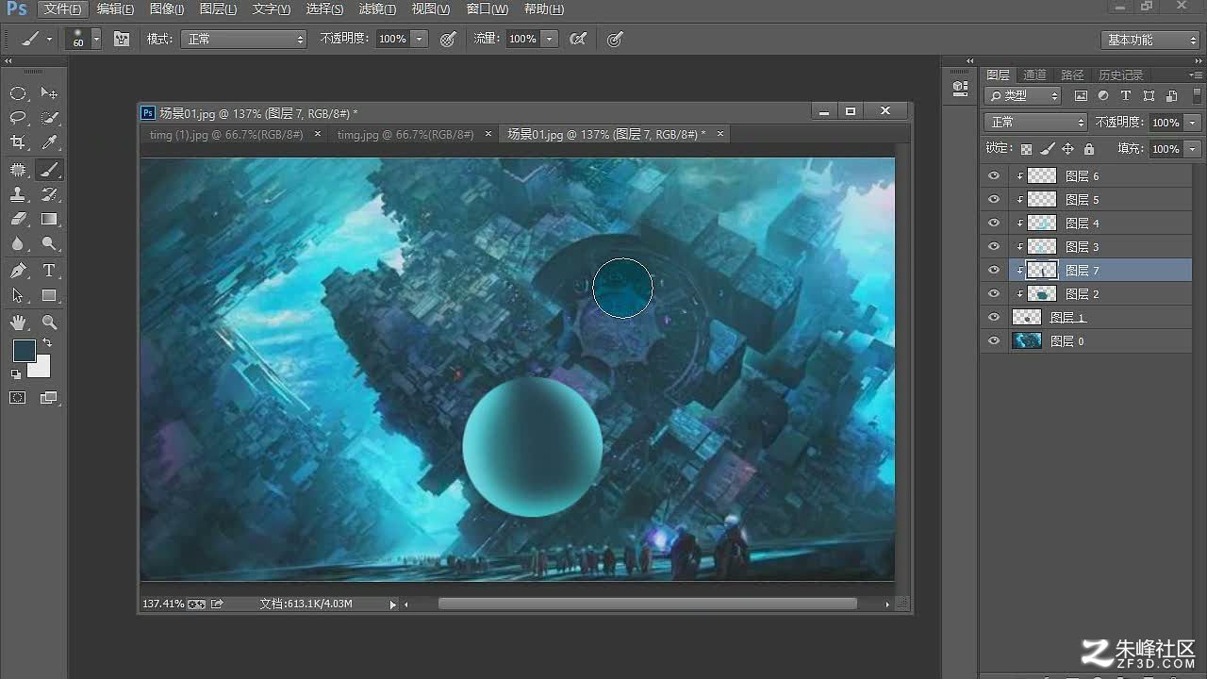Select the Elliptical Marquee tool

point(18,93)
